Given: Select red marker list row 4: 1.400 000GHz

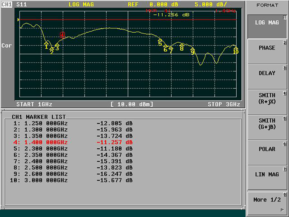Looking at the screenshot, I should coord(73,142).
